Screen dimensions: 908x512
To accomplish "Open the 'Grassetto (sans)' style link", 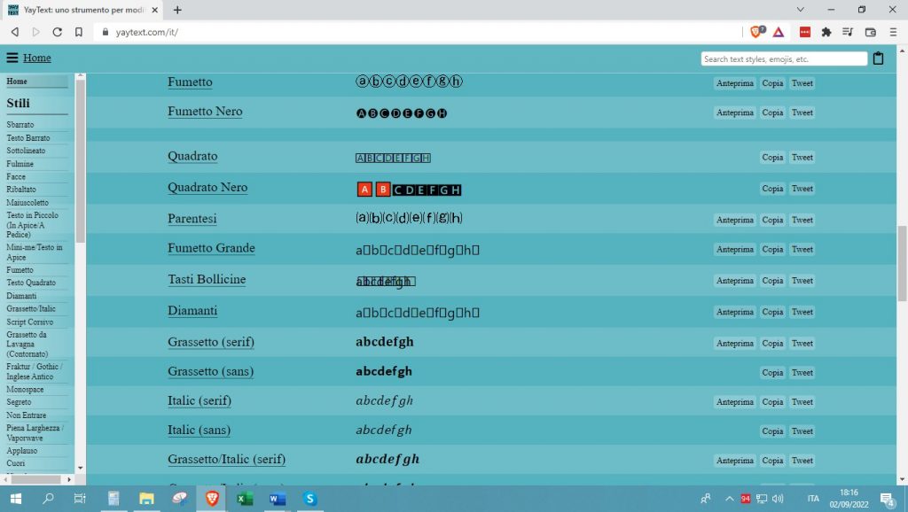I will (x=210, y=371).
